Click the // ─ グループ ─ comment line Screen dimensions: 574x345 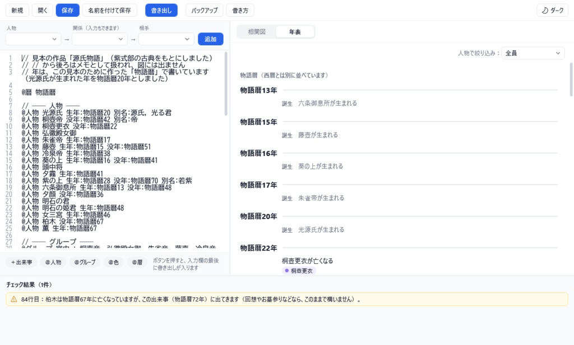58,242
